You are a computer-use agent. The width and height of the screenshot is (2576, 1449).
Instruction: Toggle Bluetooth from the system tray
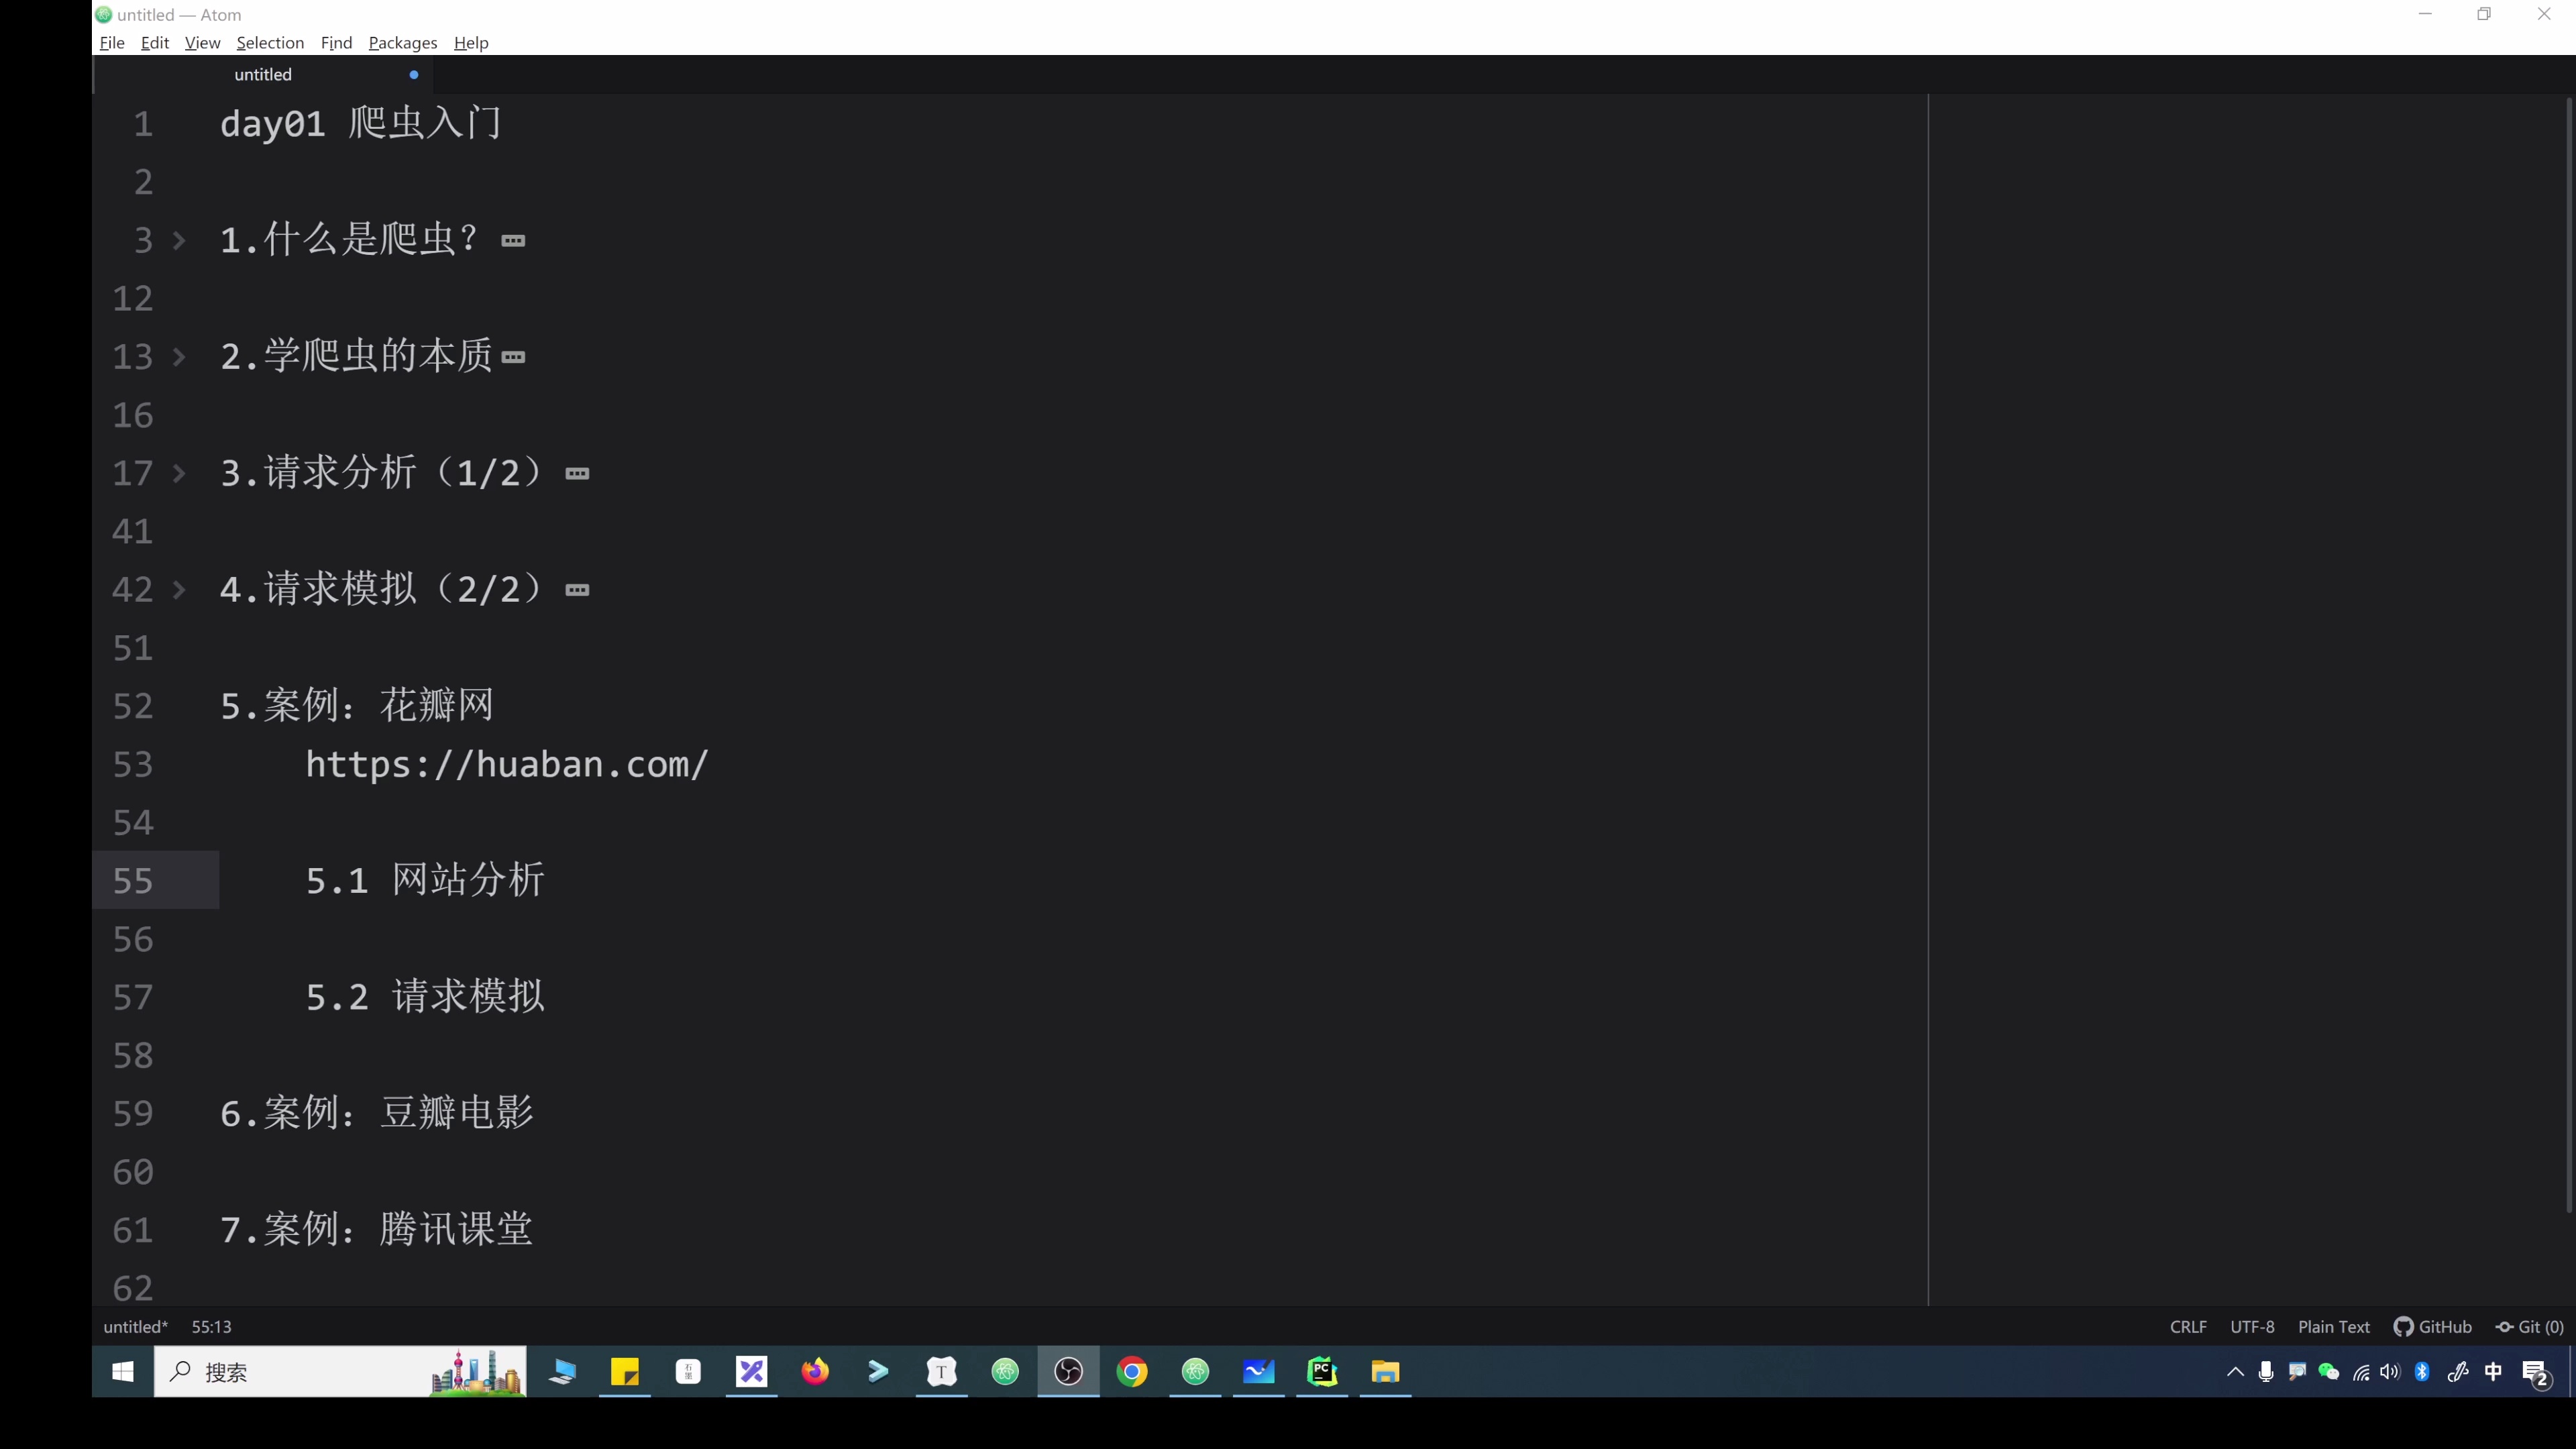click(x=2422, y=1372)
